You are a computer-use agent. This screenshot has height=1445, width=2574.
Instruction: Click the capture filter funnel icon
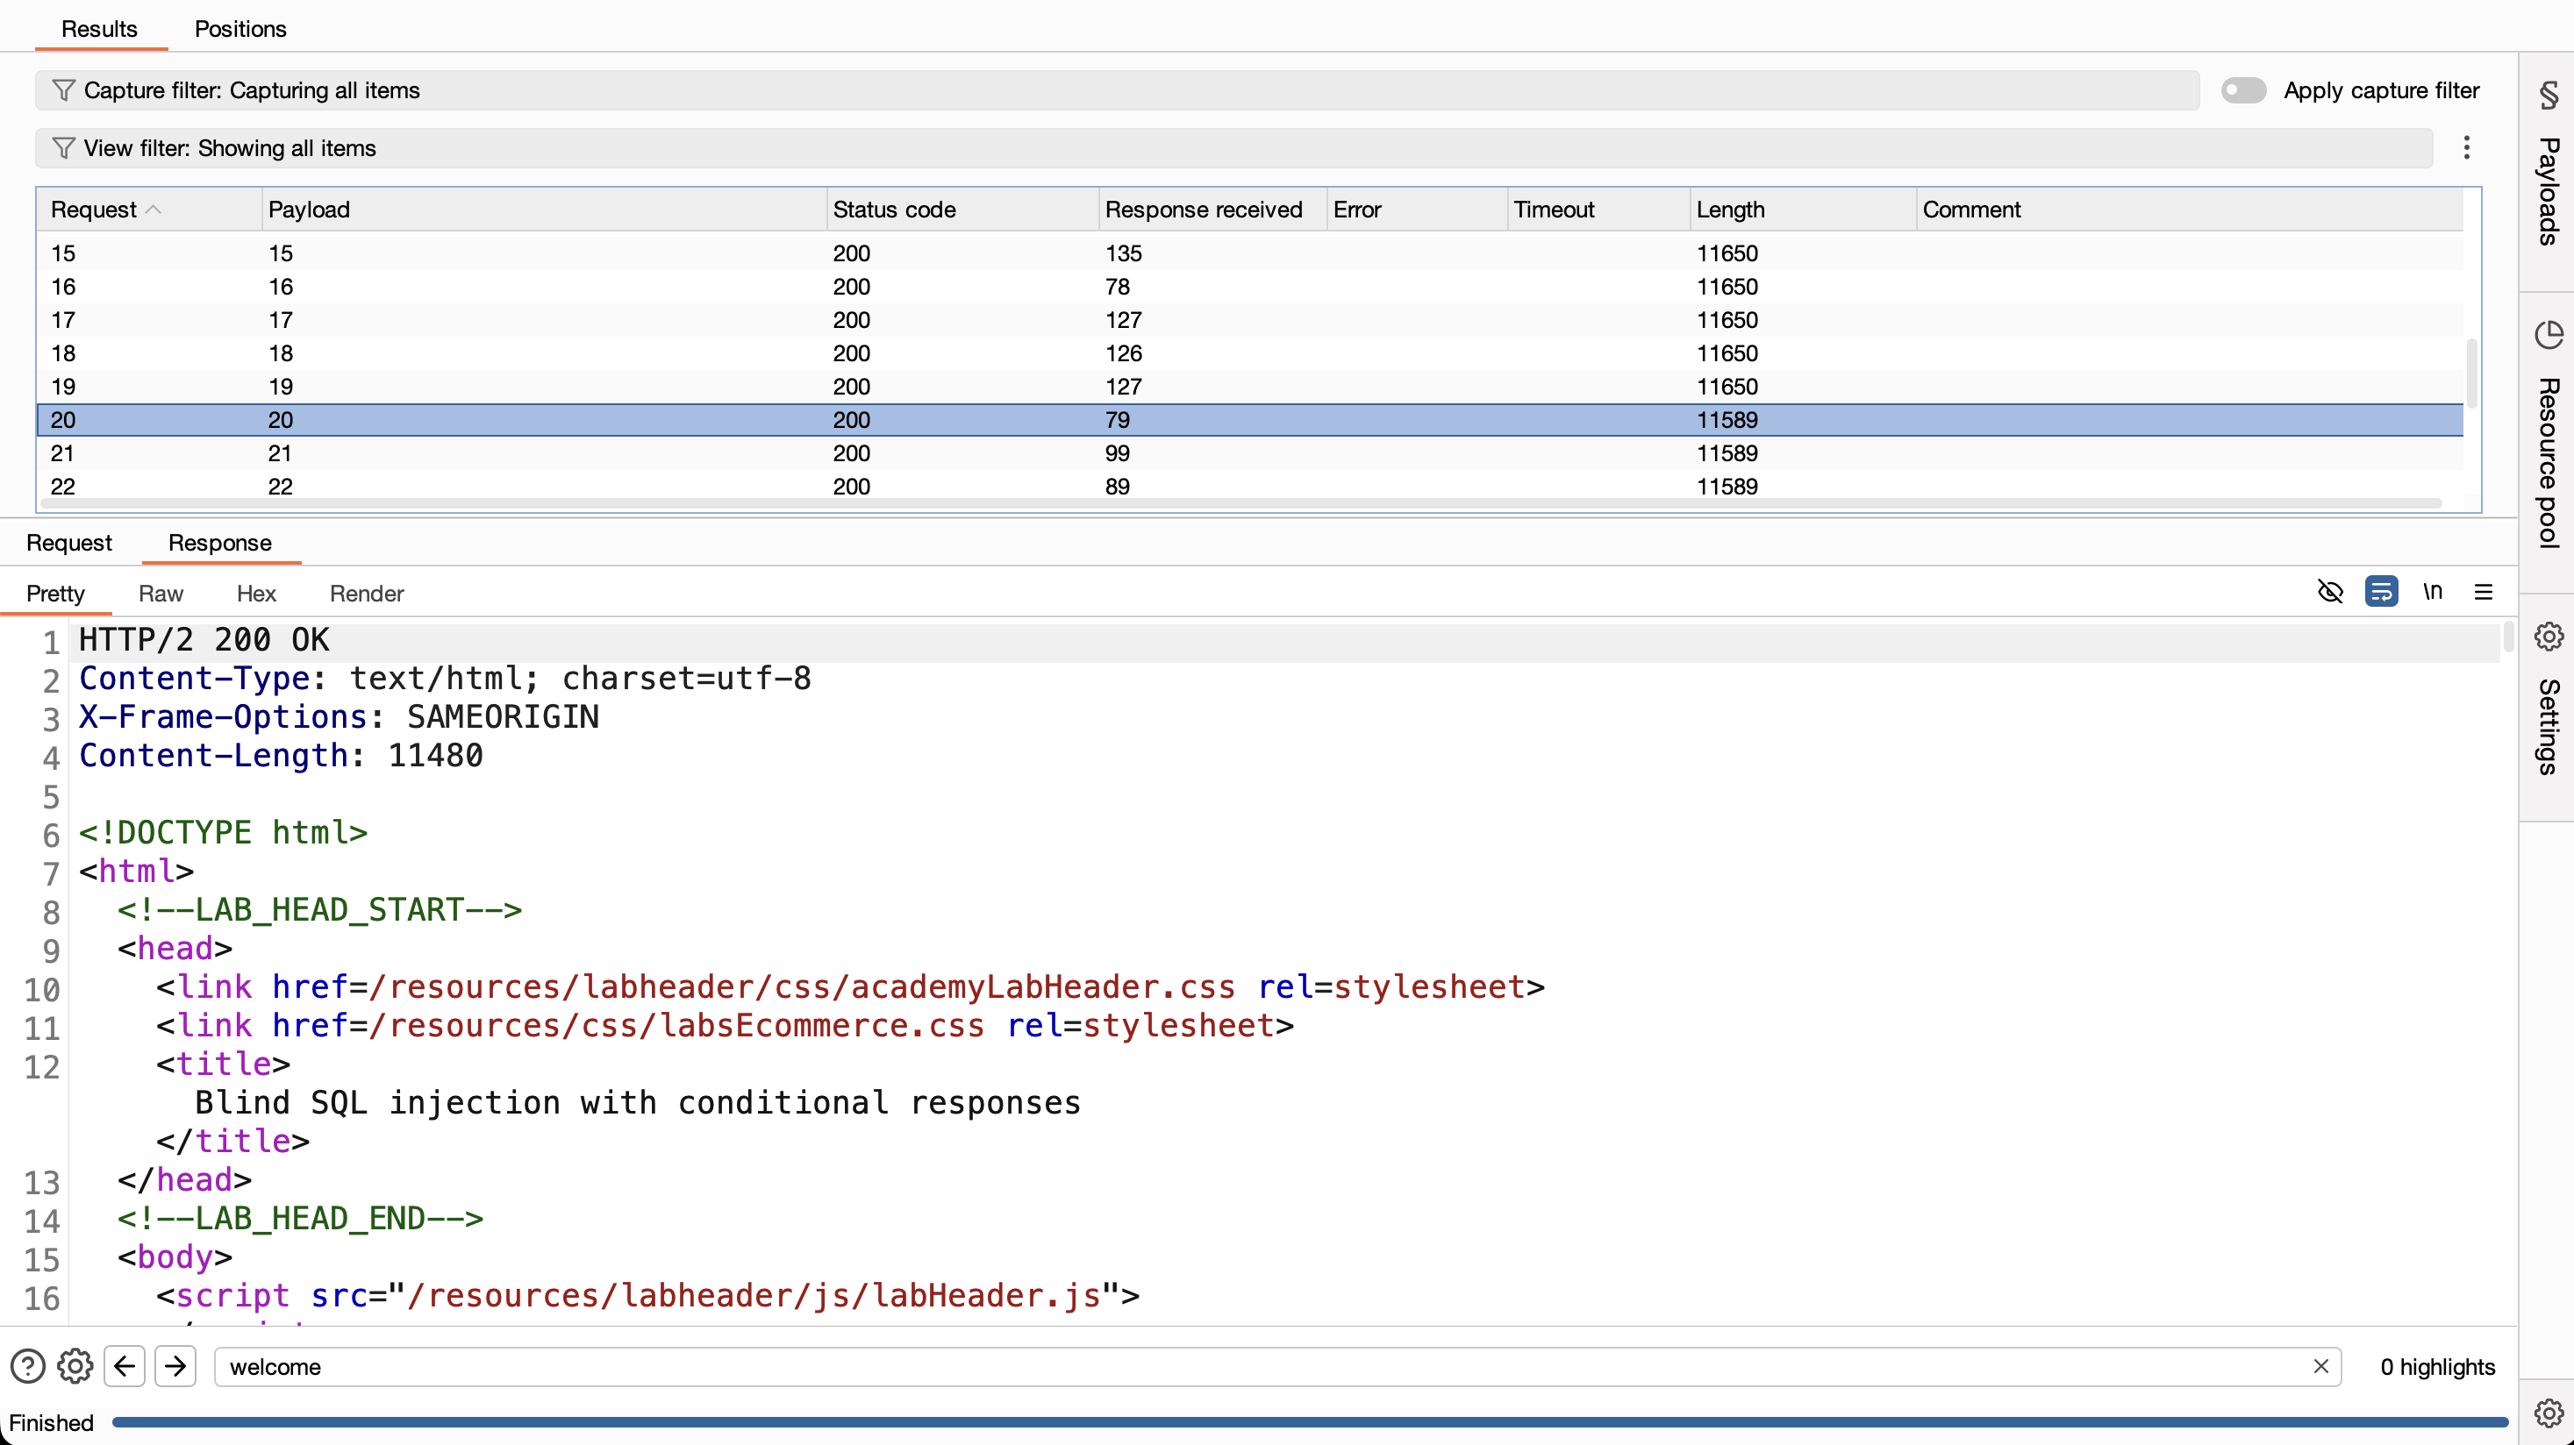coord(63,91)
